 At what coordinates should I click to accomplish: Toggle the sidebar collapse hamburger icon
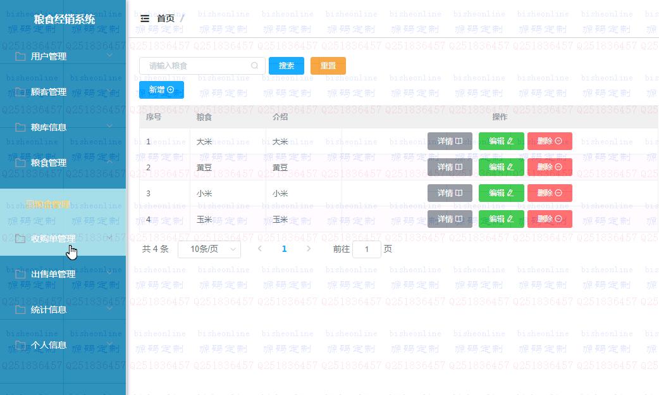(x=145, y=18)
